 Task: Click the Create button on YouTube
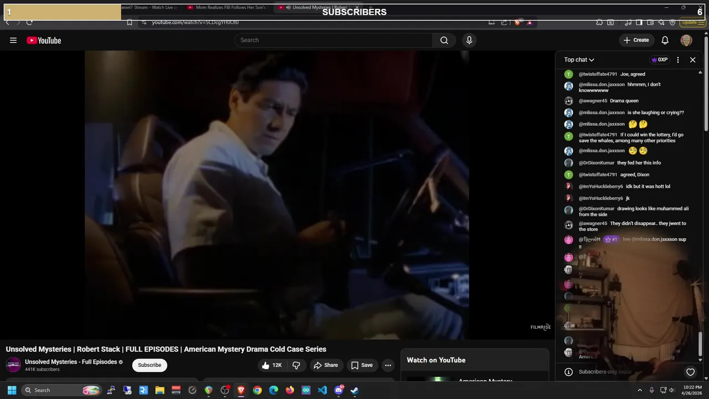636,40
